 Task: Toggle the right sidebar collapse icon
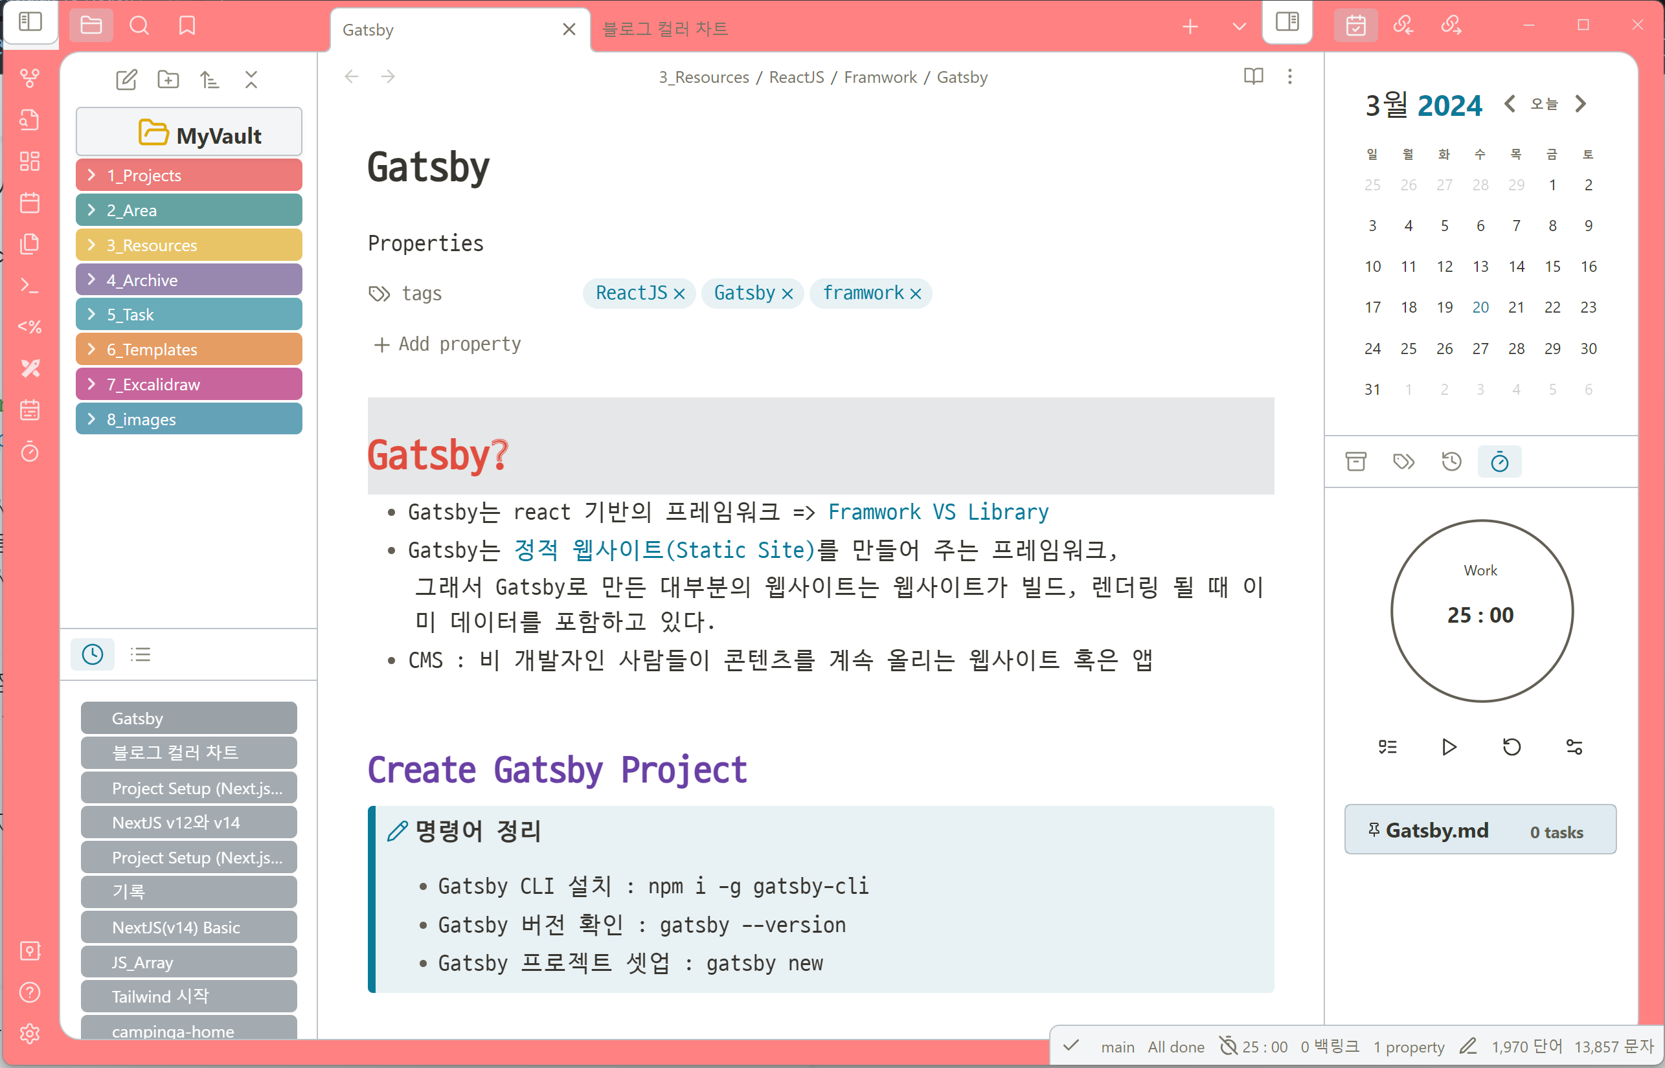(x=1287, y=22)
